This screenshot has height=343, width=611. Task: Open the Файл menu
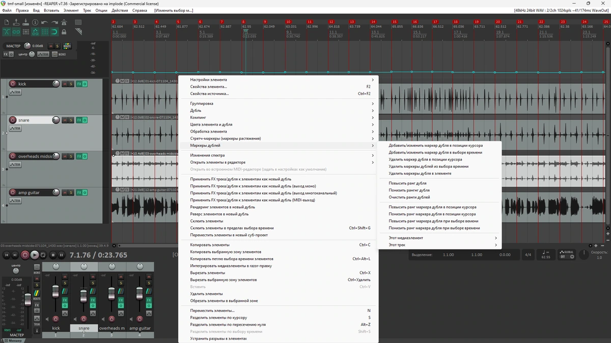[7, 10]
